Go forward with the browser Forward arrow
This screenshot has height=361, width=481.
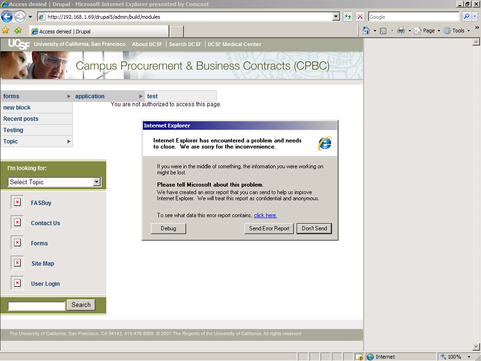pos(20,16)
